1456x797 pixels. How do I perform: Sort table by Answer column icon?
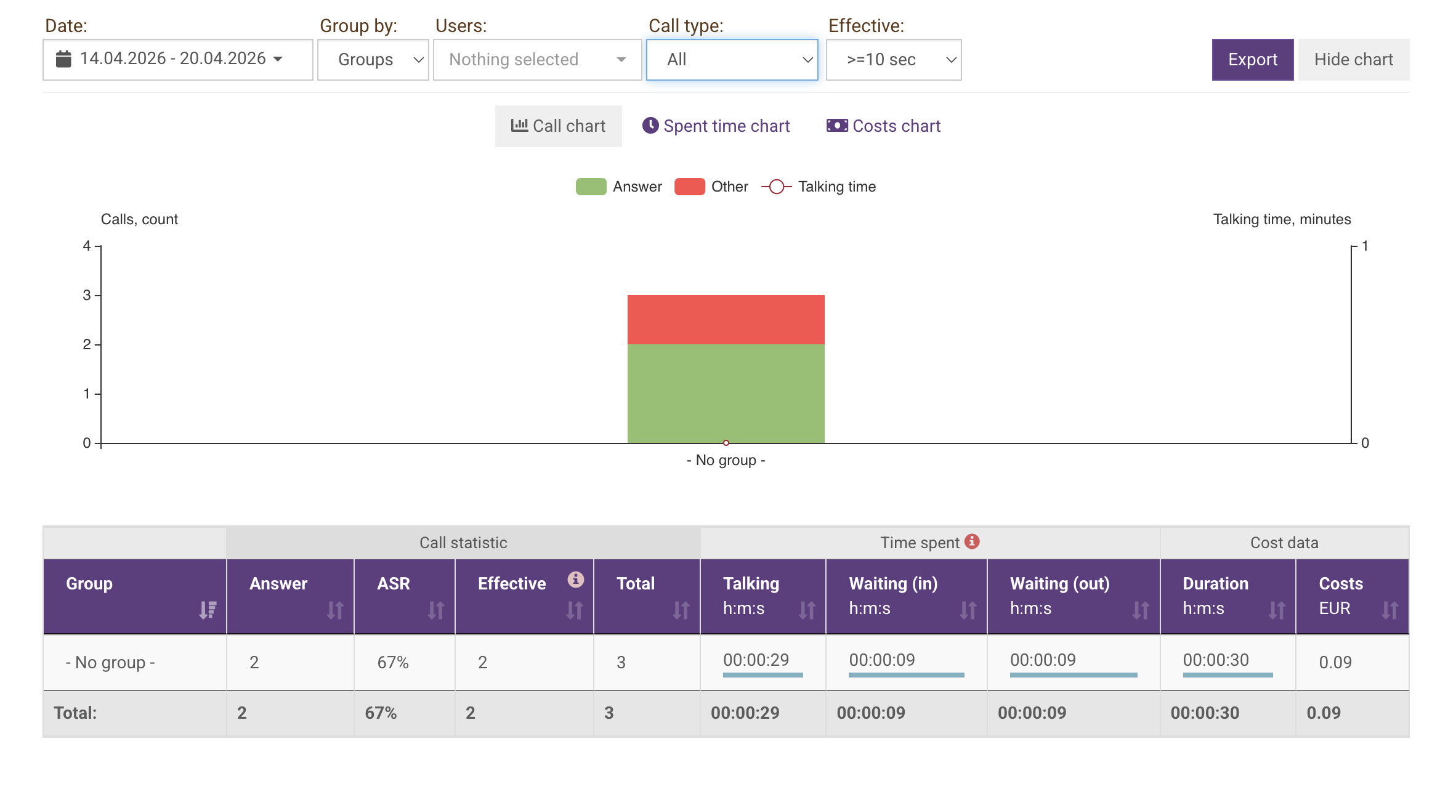pos(335,610)
